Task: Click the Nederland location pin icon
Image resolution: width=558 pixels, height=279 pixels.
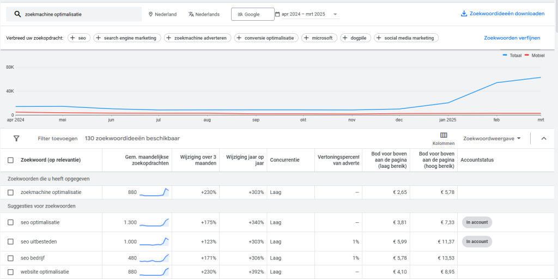Action: tap(150, 14)
